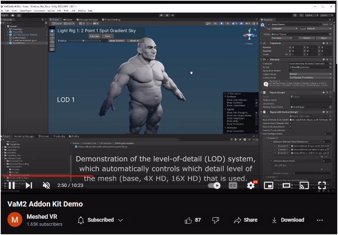Toggle the autoplay switch
This screenshot has width=338, height=235.
(x=214, y=185)
